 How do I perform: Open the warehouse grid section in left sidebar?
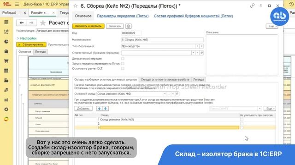coord(6,71)
